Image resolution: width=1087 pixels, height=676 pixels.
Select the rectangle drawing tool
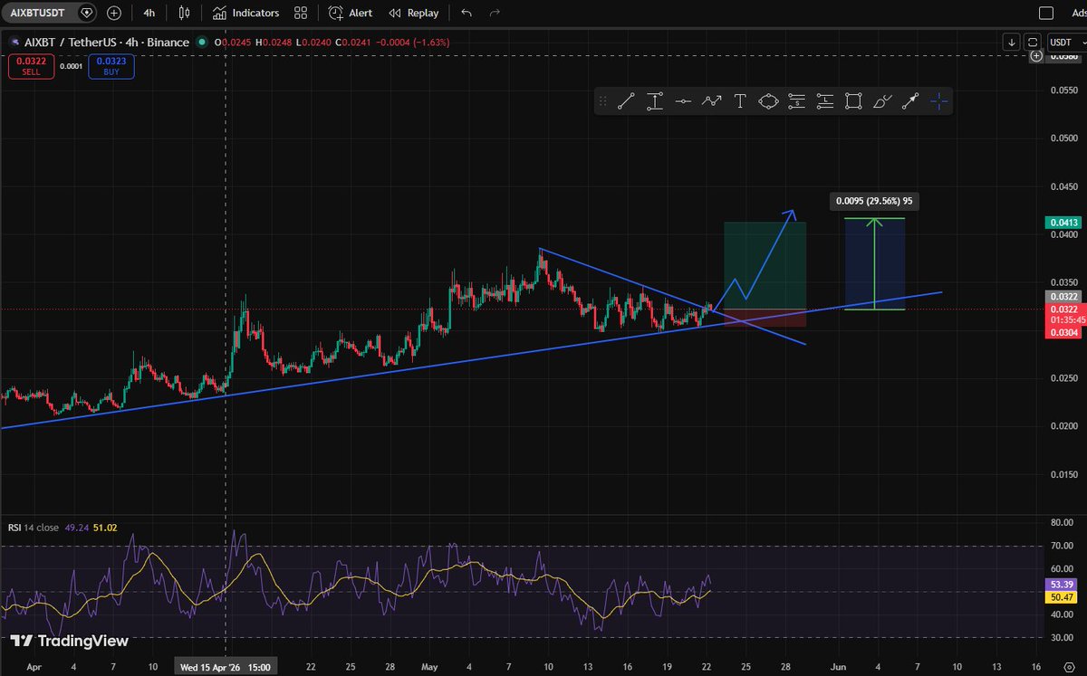pyautogui.click(x=852, y=101)
